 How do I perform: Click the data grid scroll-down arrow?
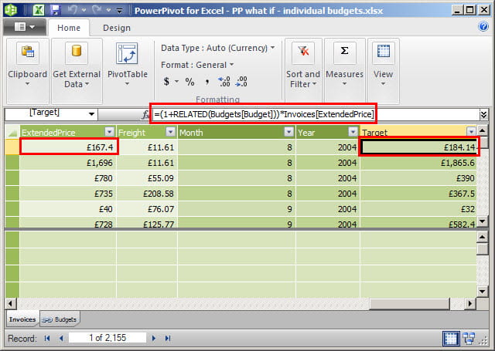point(482,221)
